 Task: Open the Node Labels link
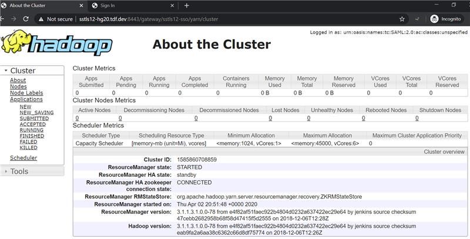tap(26, 93)
